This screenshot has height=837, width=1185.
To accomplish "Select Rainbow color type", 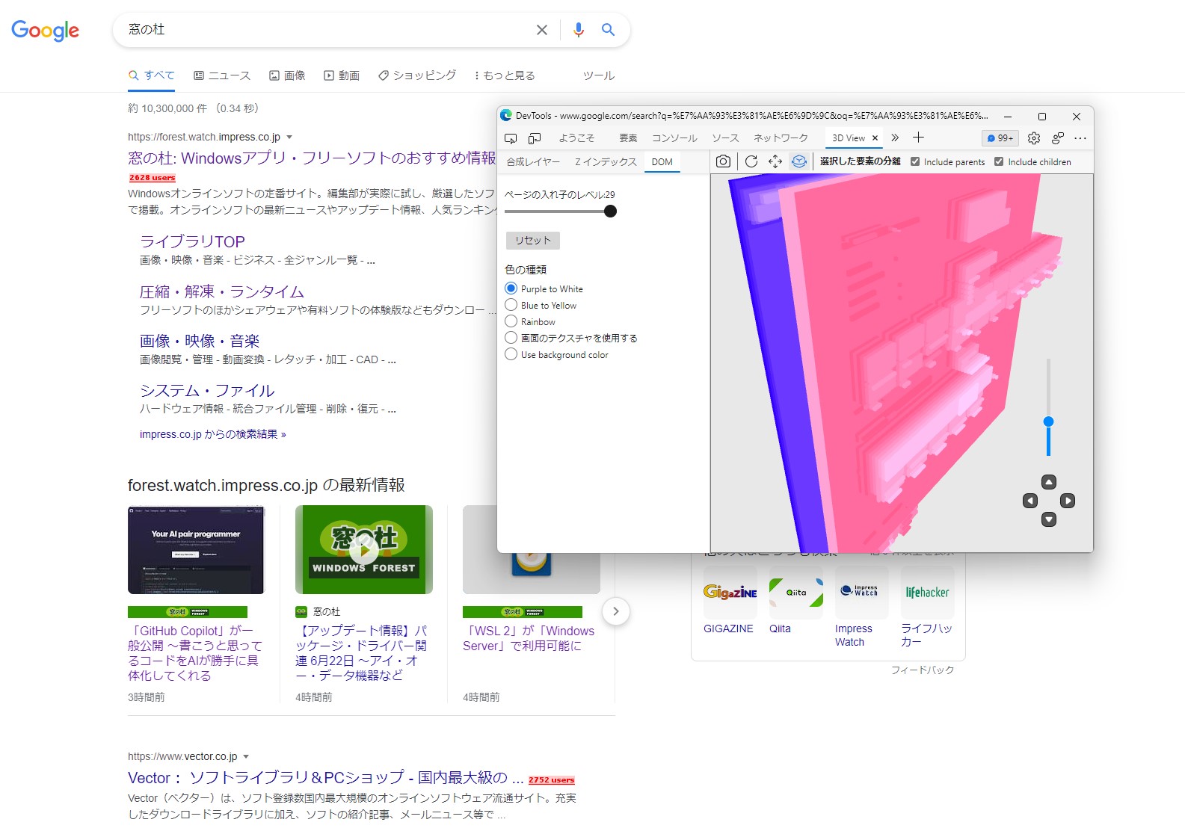I will pos(511,321).
